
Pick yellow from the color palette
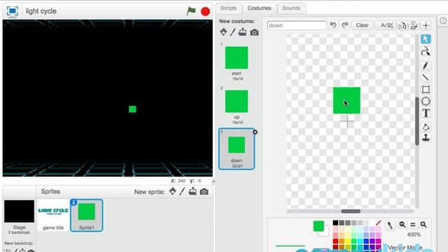(x=348, y=241)
